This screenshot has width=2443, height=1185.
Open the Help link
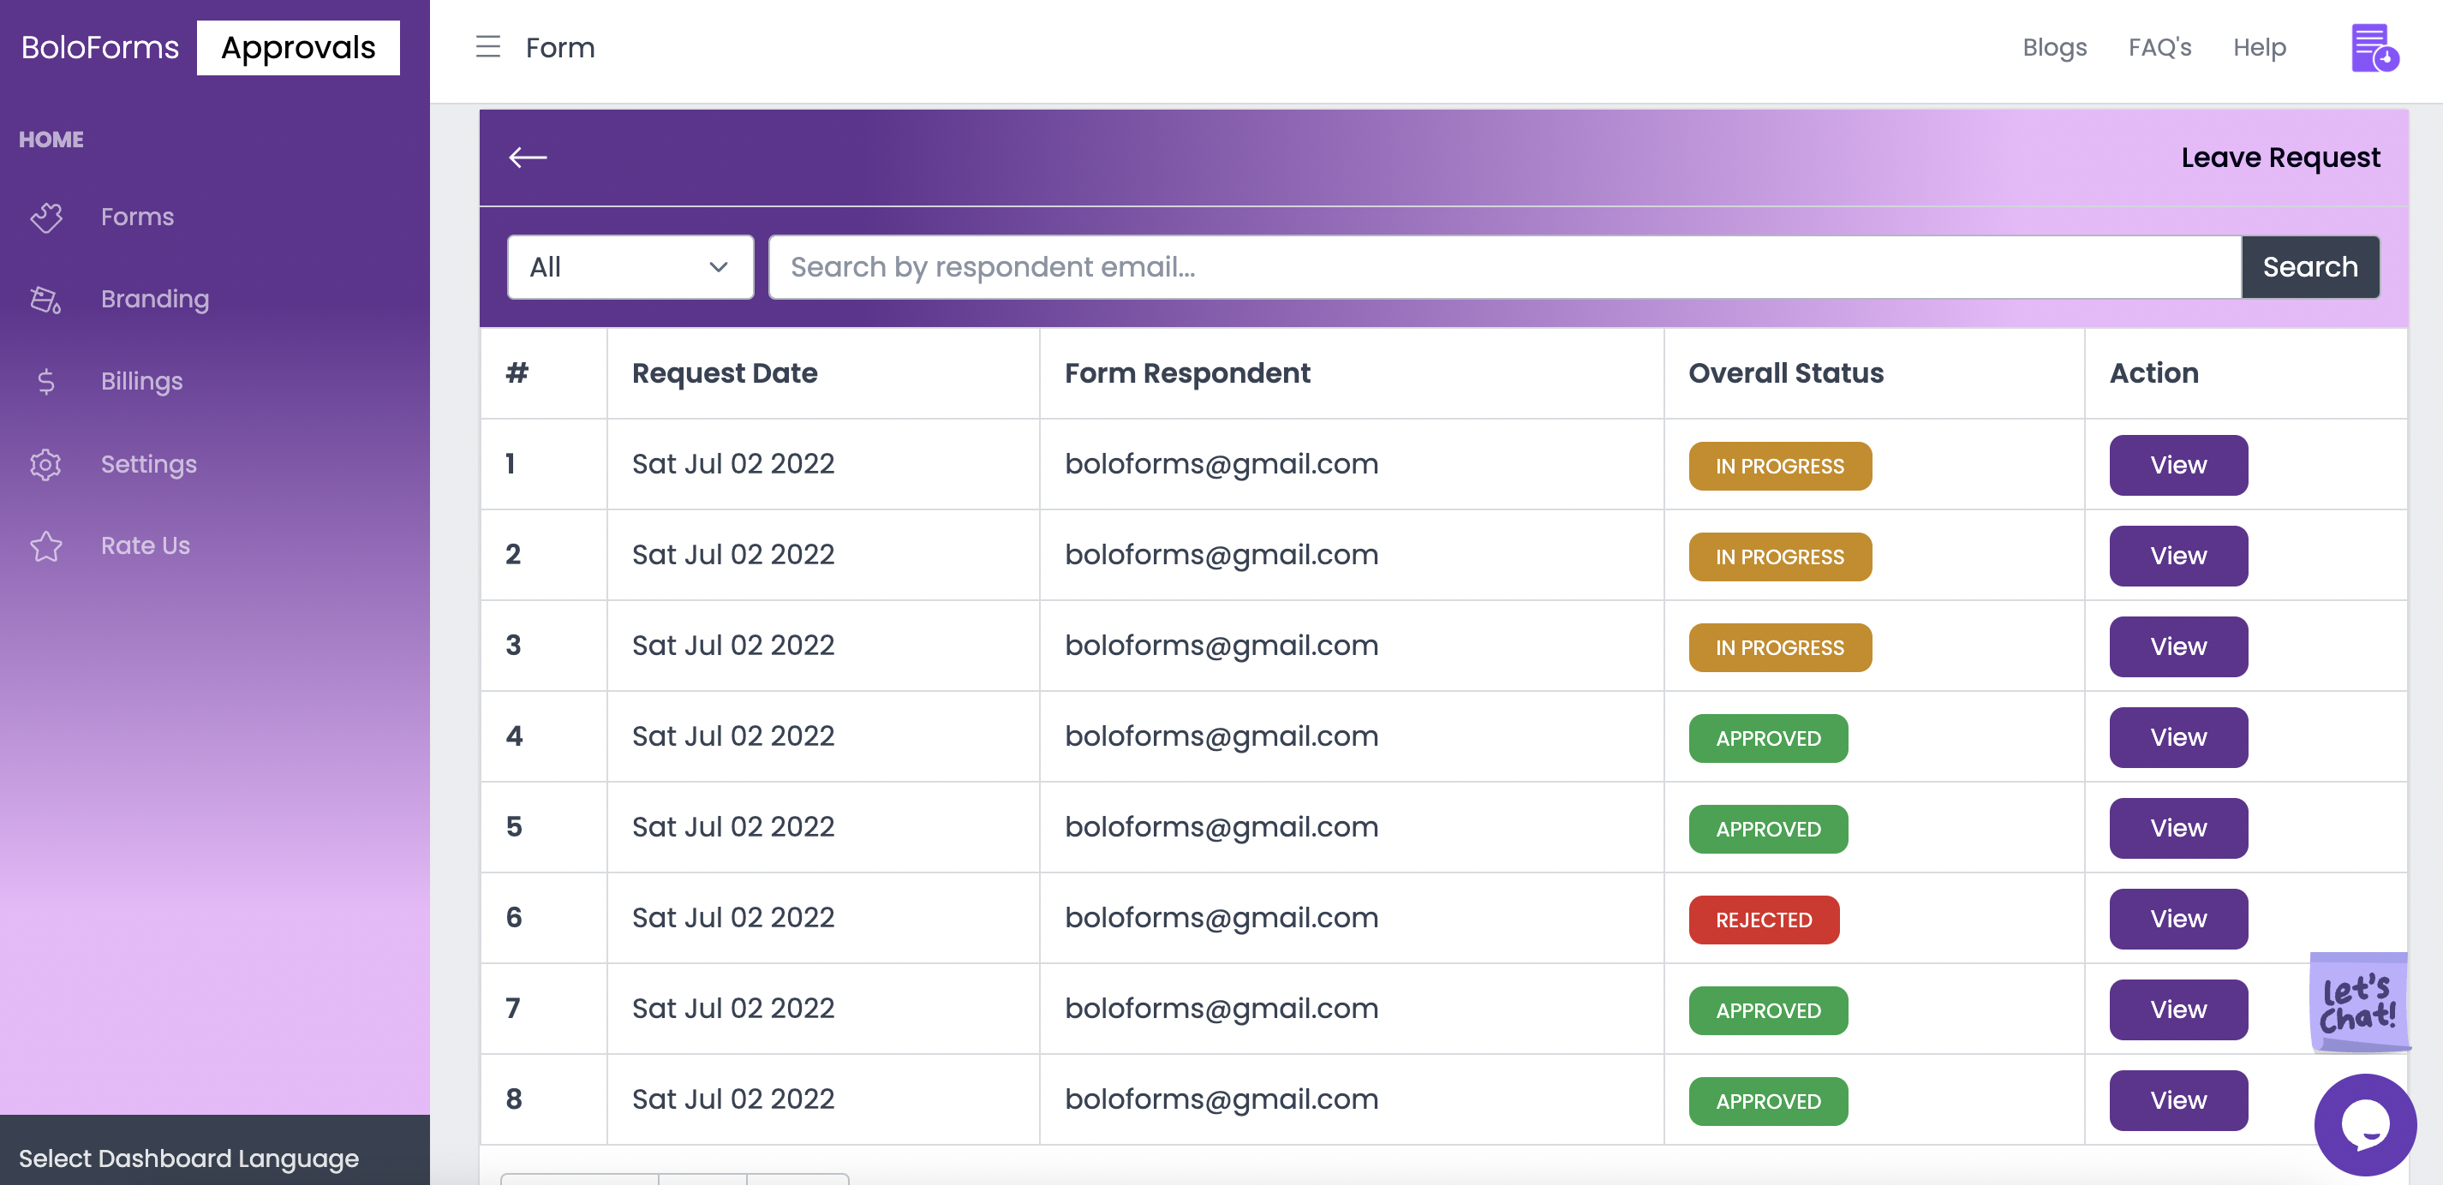point(2258,47)
